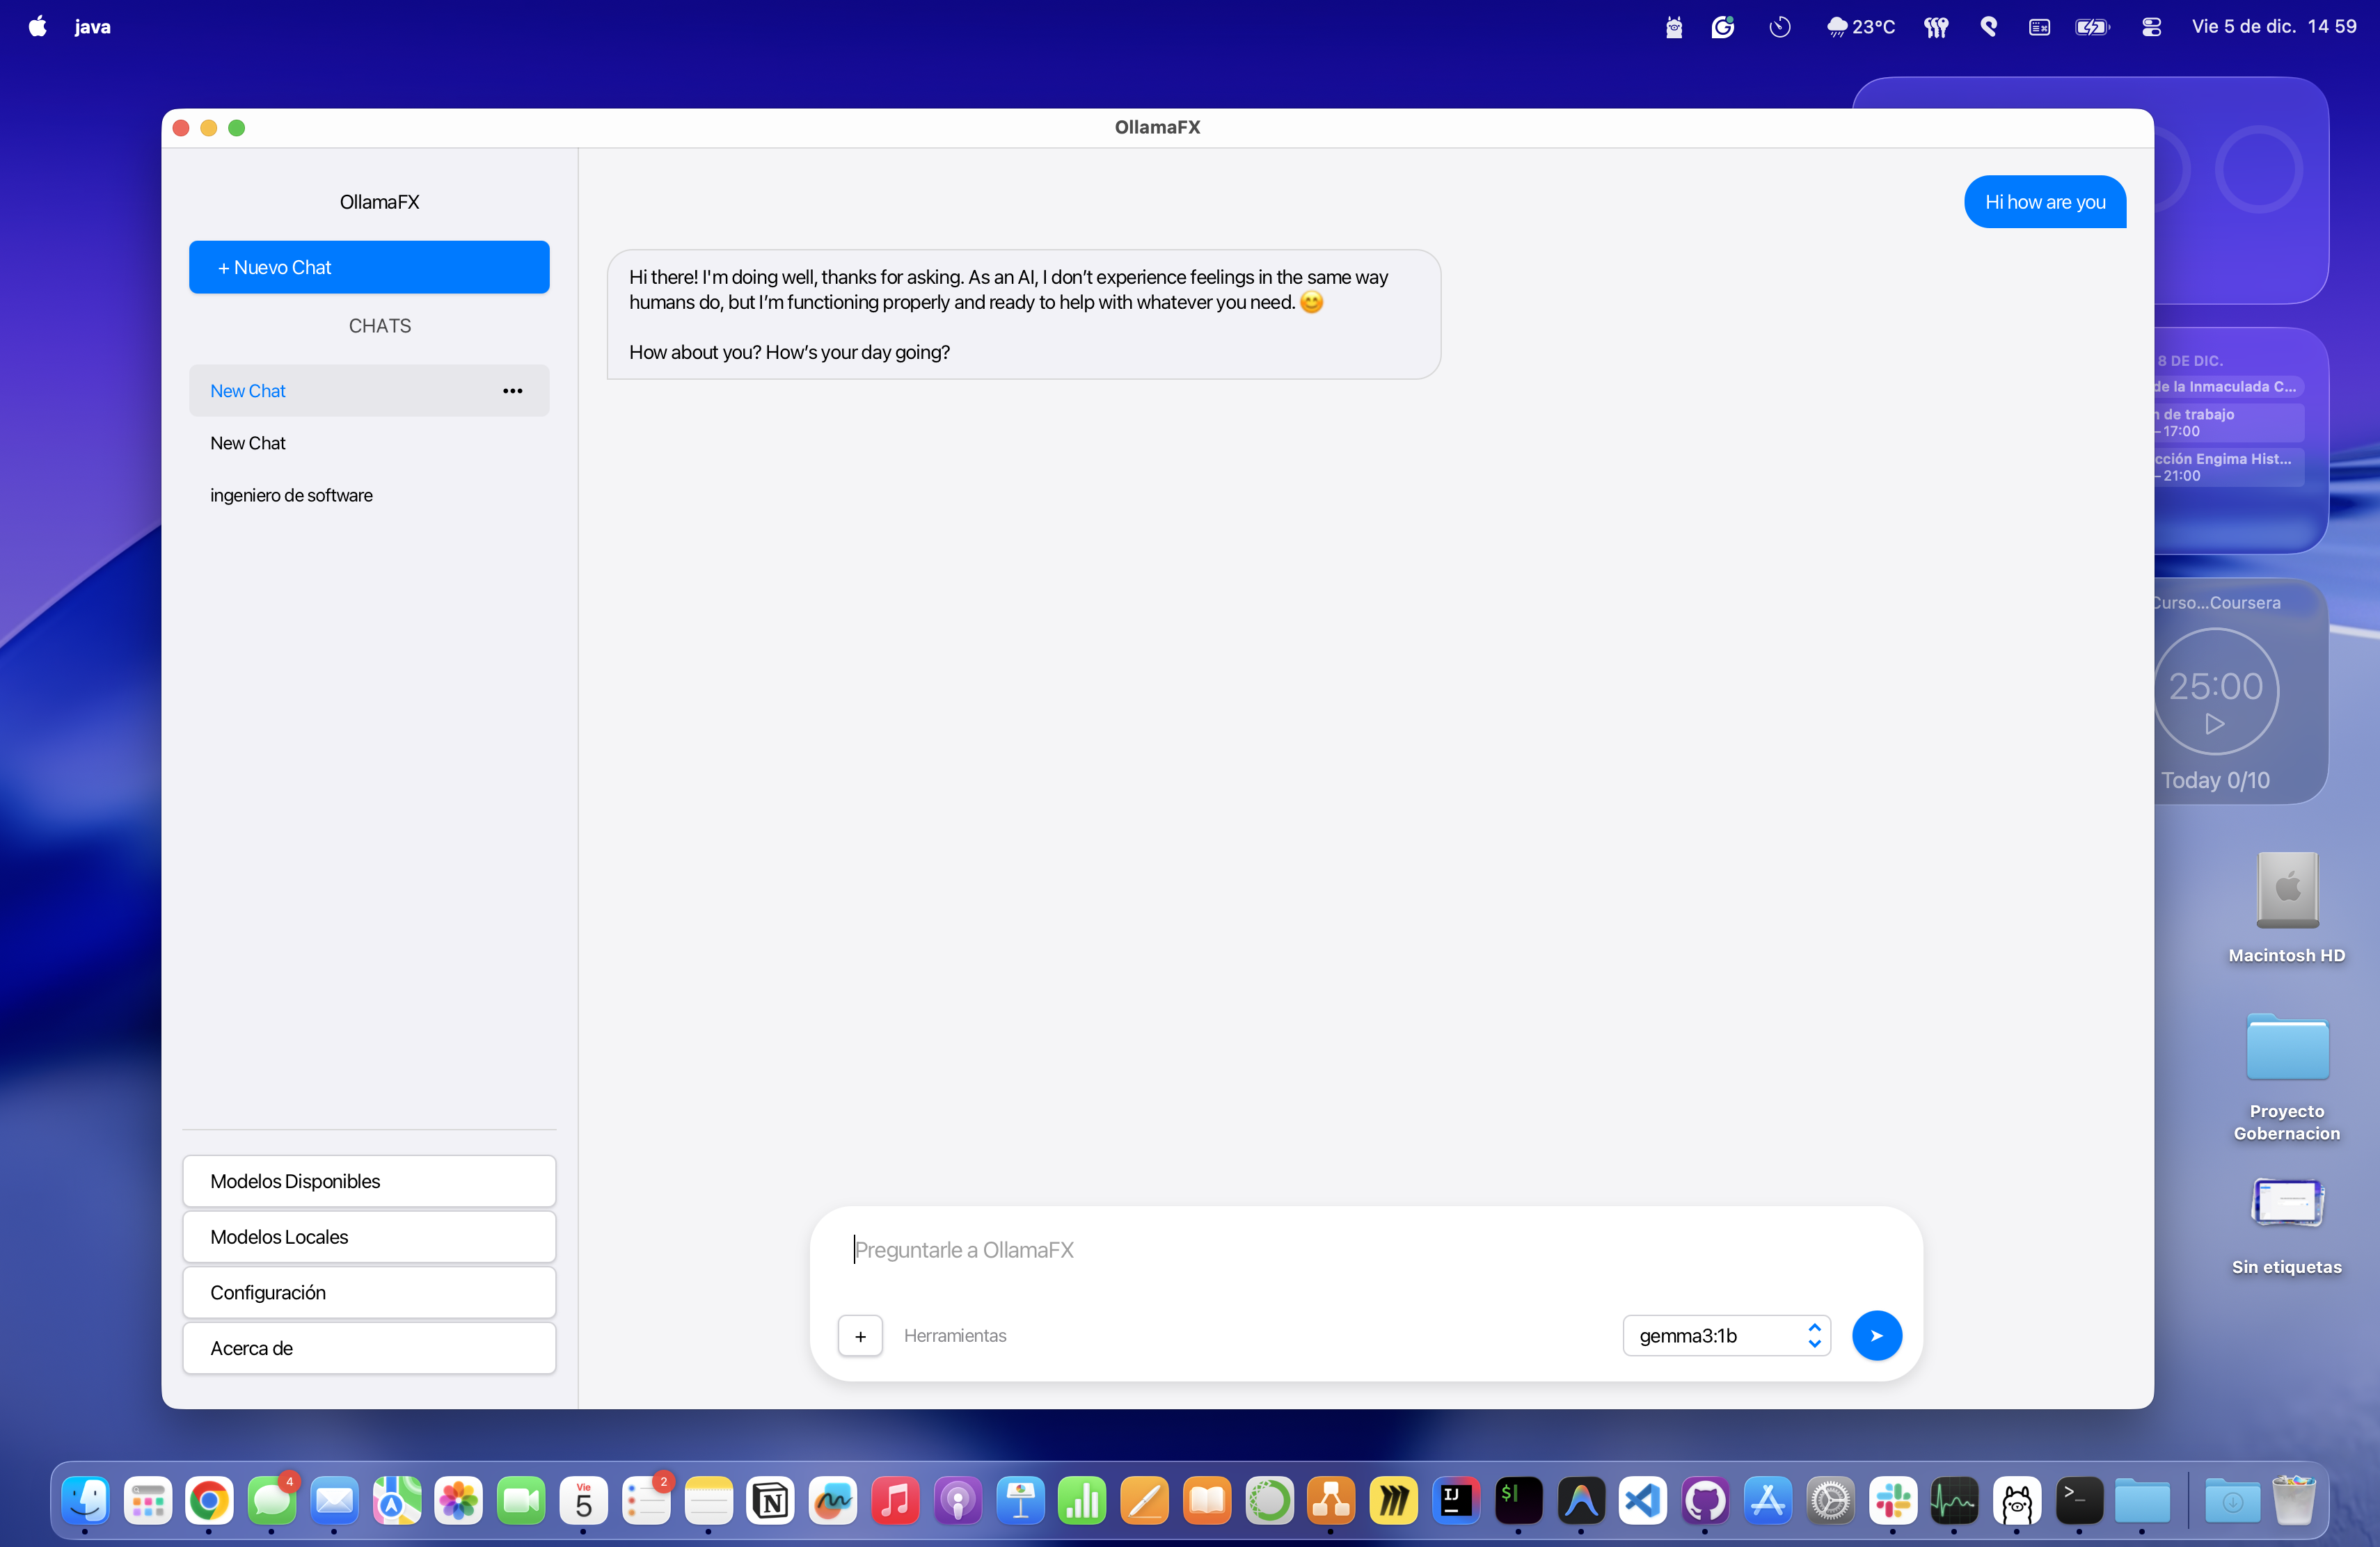Viewport: 2380px width, 1547px height.
Task: Open Modelos Disponibles
Action: tap(369, 1181)
